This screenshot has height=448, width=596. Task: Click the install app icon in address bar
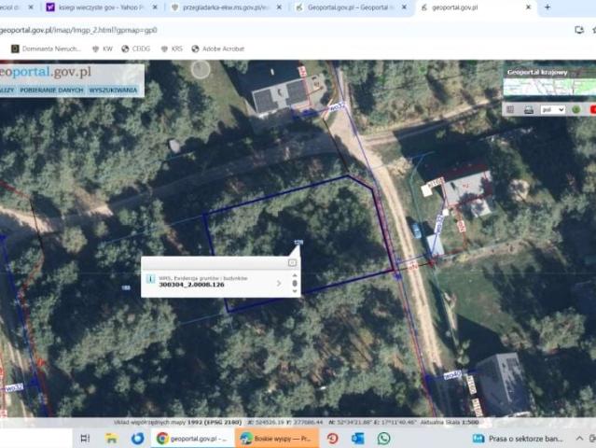[579, 30]
